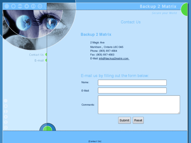Click inside the Comments text area
191x143 pixels.
(139, 105)
